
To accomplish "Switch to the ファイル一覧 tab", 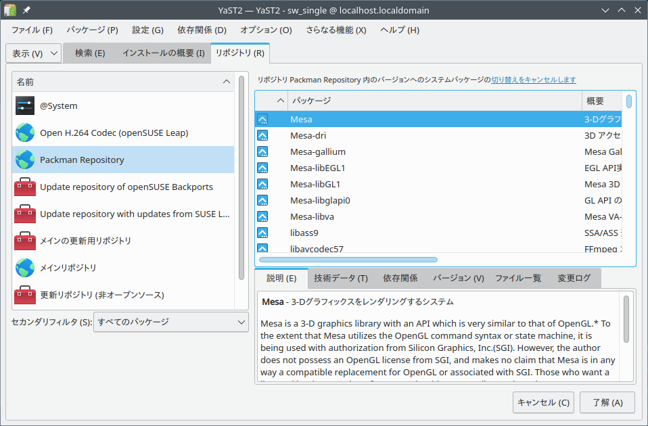I will [x=518, y=278].
